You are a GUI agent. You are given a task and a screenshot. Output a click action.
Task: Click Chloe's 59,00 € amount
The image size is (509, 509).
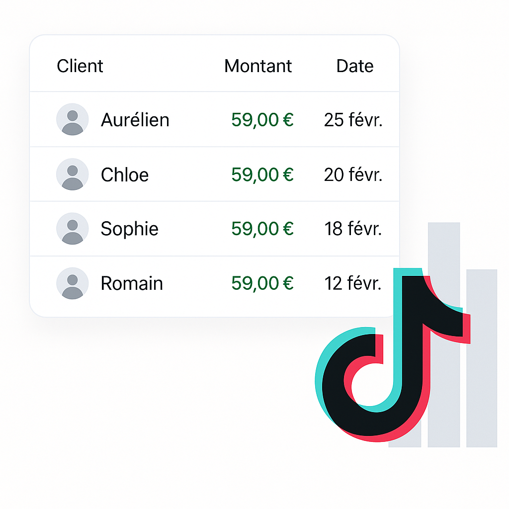click(x=262, y=174)
